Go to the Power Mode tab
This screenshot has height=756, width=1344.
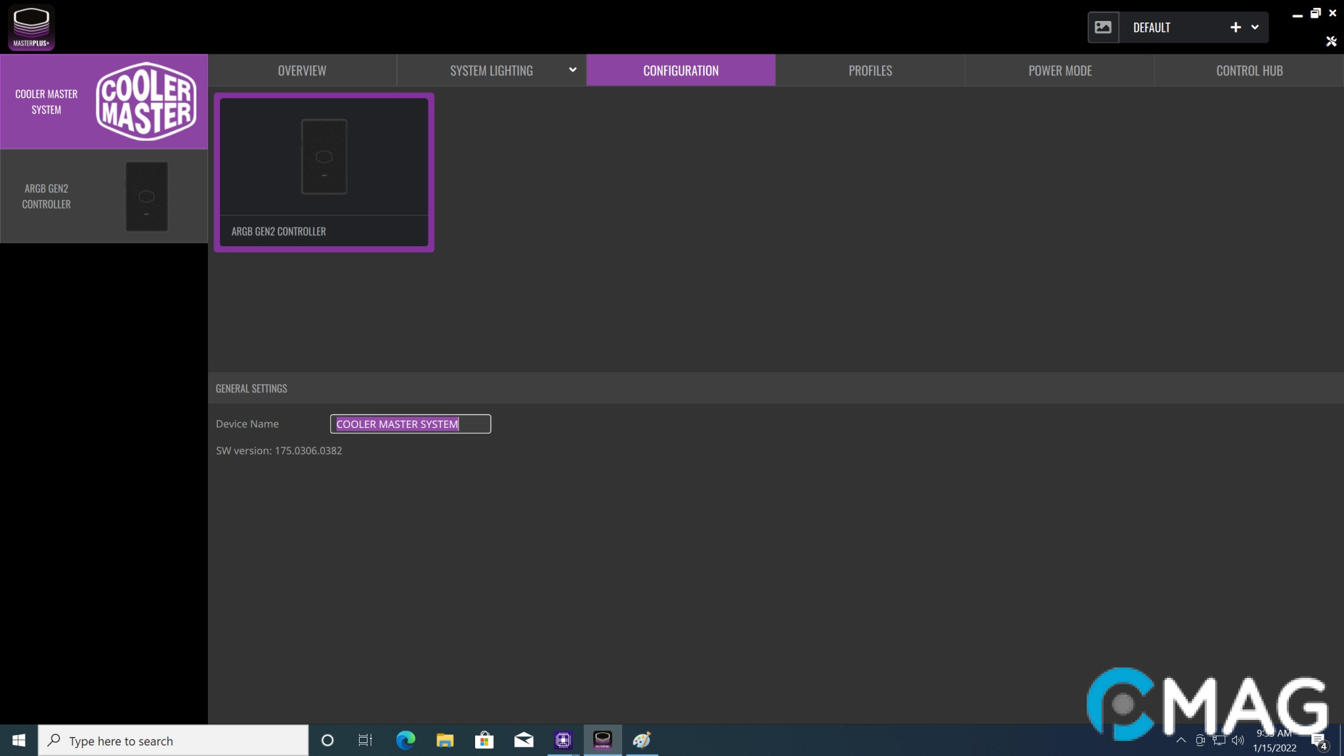[1059, 70]
